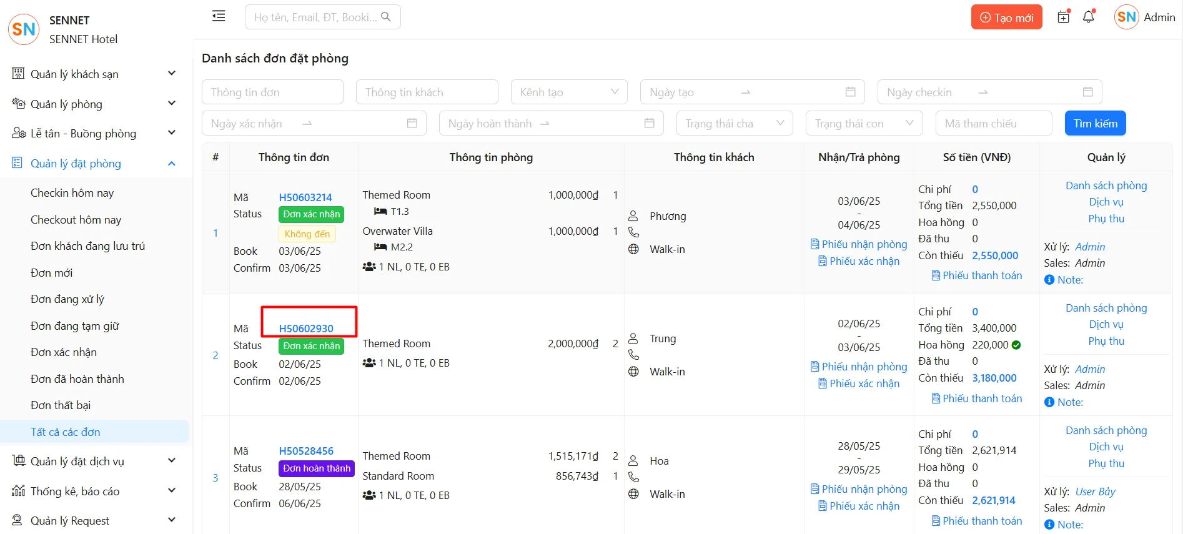
Task: Open Đơn đã hoàn thành menu item
Action: pos(77,379)
